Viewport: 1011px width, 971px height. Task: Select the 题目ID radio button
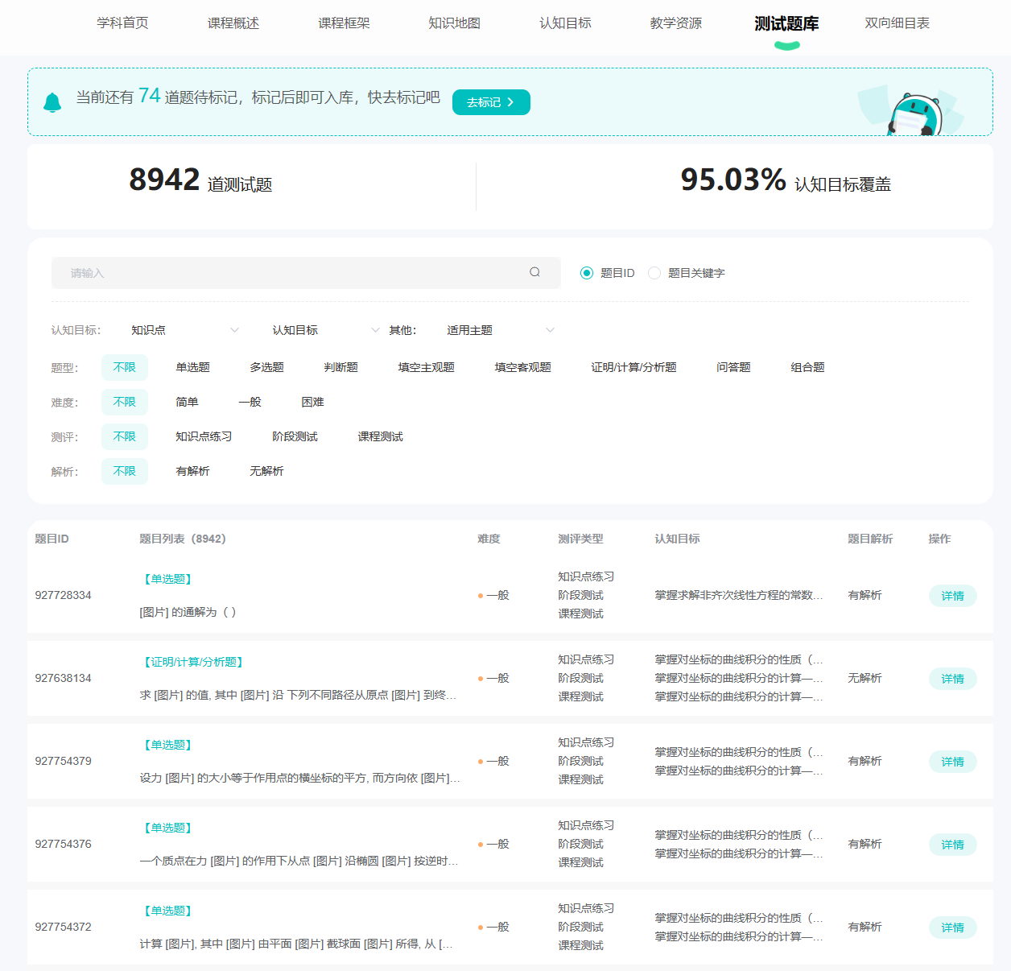[587, 273]
